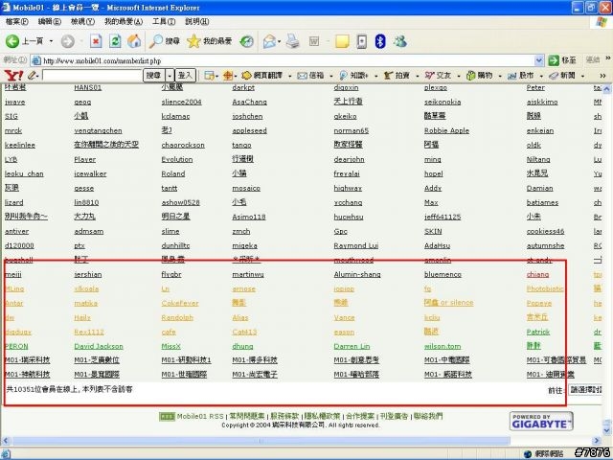Open Yahoo 信箱 mail button
Image resolution: width=613 pixels, height=460 pixels.
310,75
